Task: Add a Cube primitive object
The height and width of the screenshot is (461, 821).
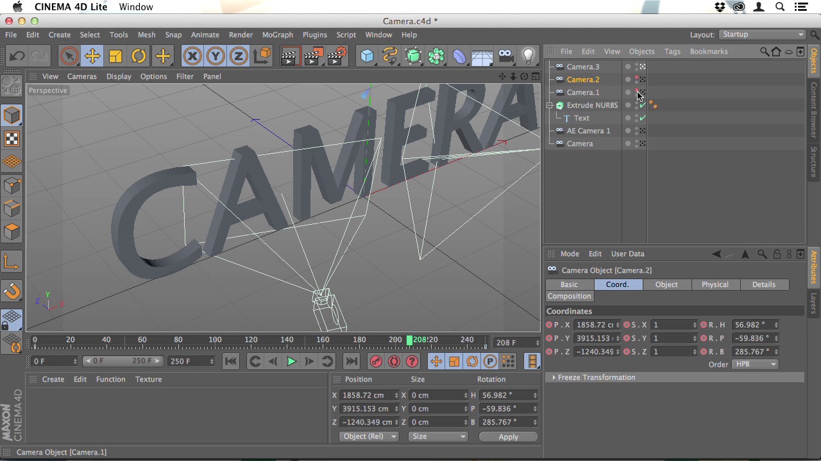Action: coord(367,56)
